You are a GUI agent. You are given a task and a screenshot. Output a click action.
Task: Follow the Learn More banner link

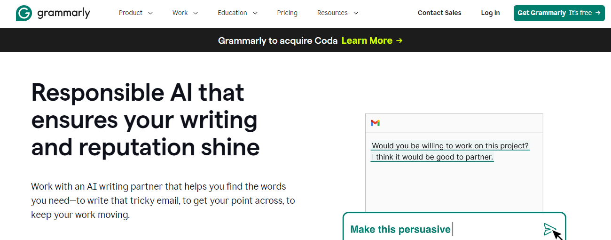[367, 40]
